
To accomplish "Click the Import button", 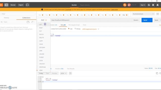I will [21, 5].
